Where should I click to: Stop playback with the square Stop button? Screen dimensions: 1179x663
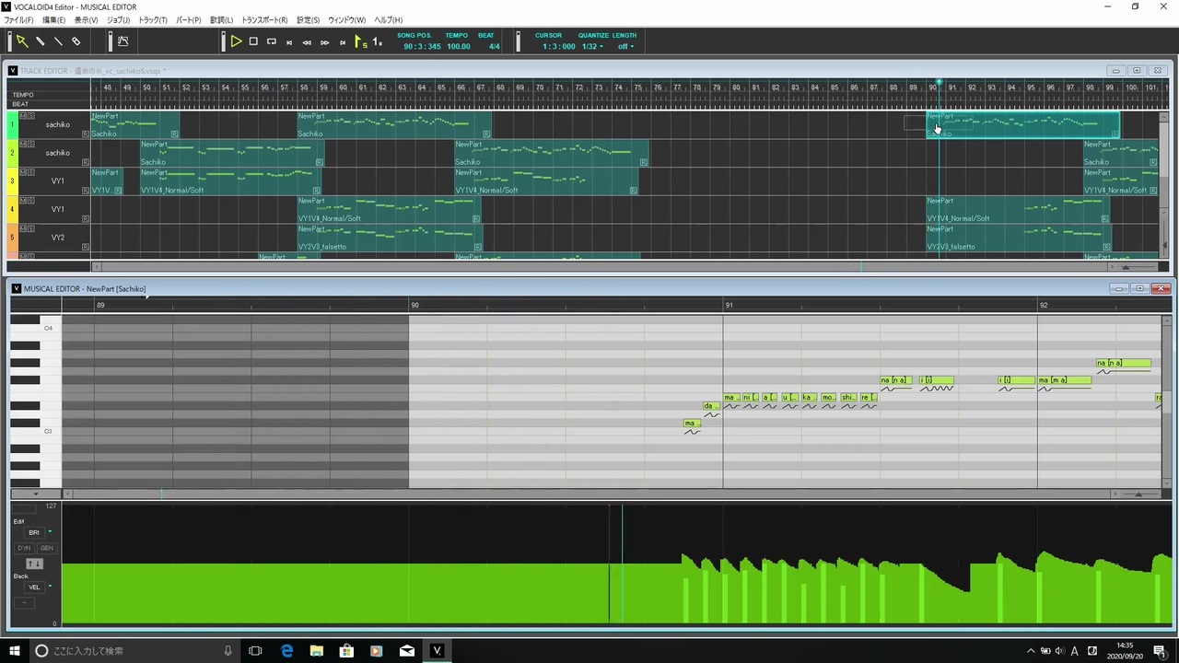pos(253,41)
